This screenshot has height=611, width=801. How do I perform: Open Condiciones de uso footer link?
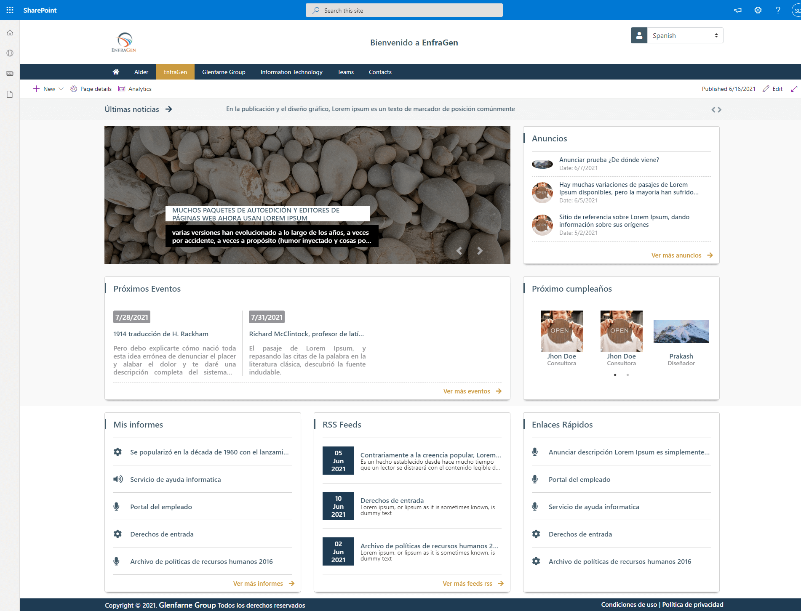629,605
